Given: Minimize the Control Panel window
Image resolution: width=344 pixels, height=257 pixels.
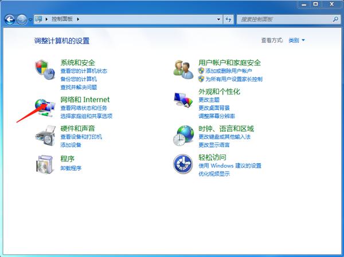Looking at the screenshot, I should click(x=304, y=4).
